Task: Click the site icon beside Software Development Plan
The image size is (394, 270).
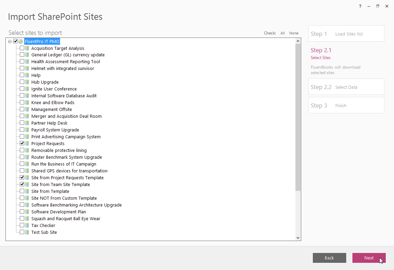Action: 27,212
